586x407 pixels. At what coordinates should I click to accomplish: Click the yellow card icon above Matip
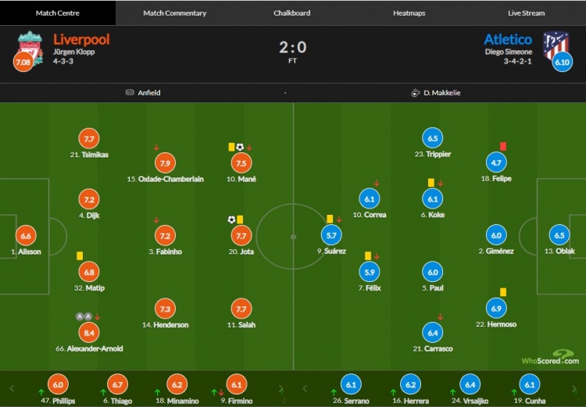(80, 255)
